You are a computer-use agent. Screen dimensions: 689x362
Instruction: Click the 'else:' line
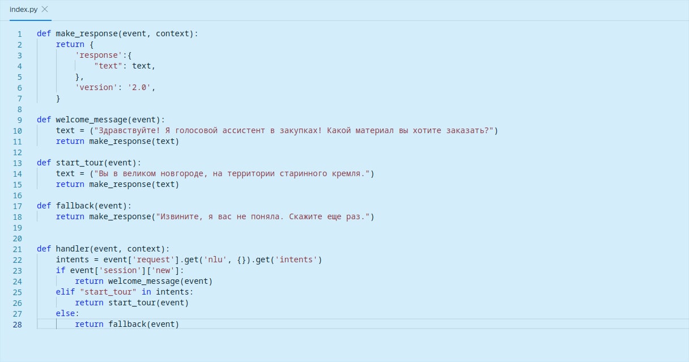68,314
